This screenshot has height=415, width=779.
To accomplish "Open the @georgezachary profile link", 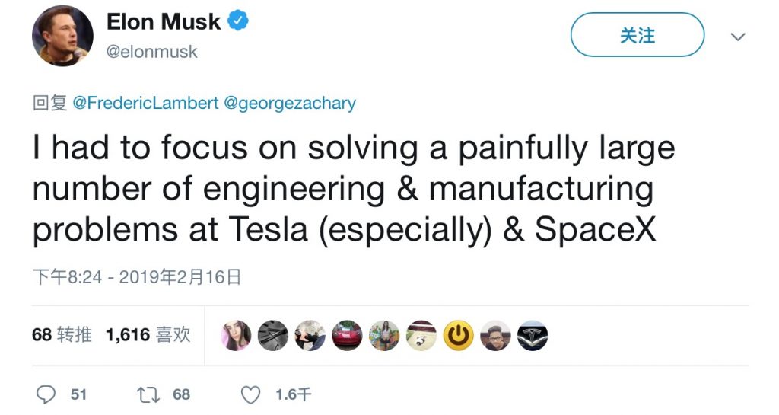I will tap(289, 103).
